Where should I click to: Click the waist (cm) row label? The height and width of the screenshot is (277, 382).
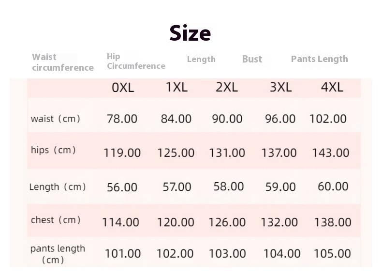pyautogui.click(x=55, y=119)
